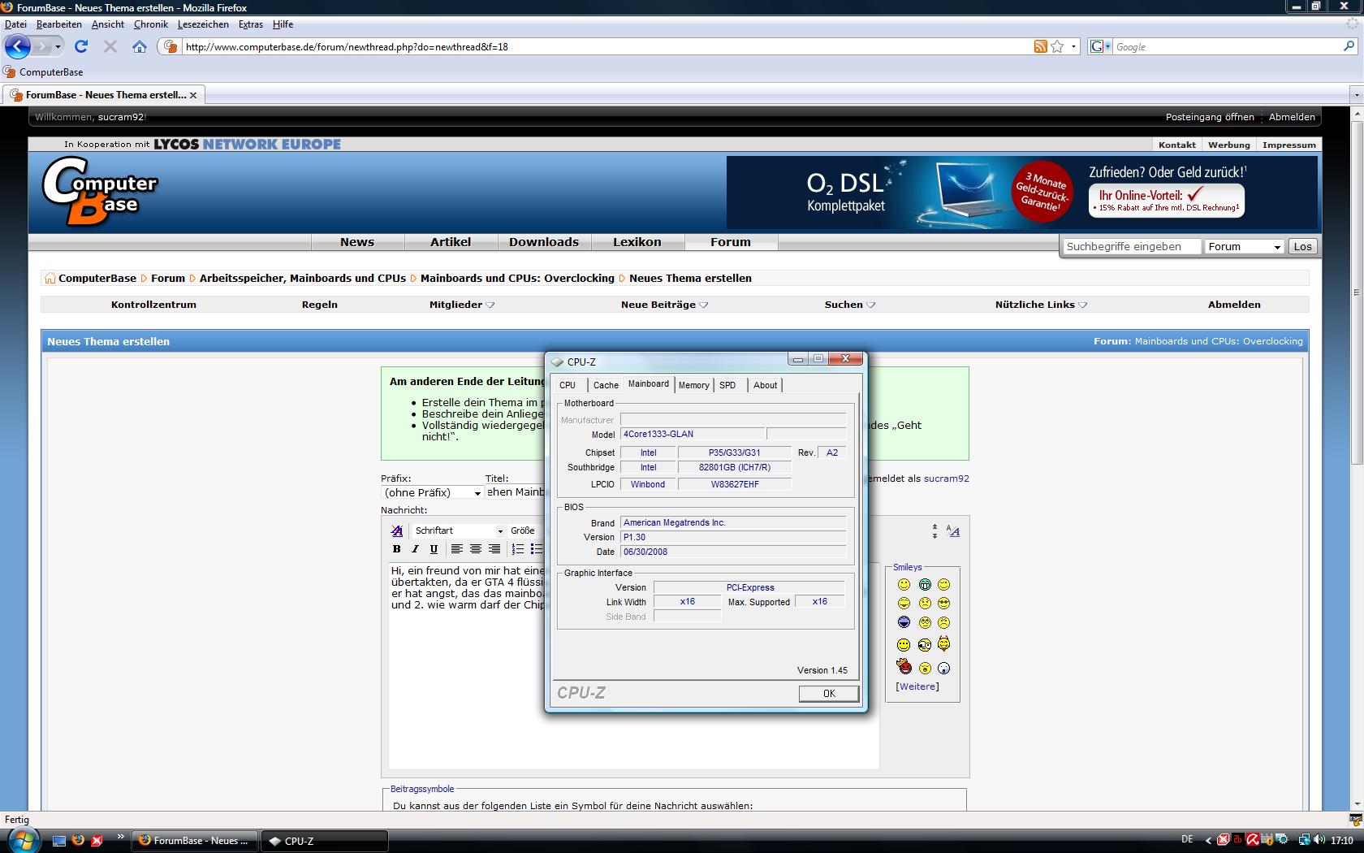Click the Regeln link
This screenshot has width=1364, height=853.
pyautogui.click(x=320, y=305)
